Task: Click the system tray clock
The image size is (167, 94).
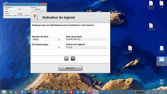Action: (161, 92)
